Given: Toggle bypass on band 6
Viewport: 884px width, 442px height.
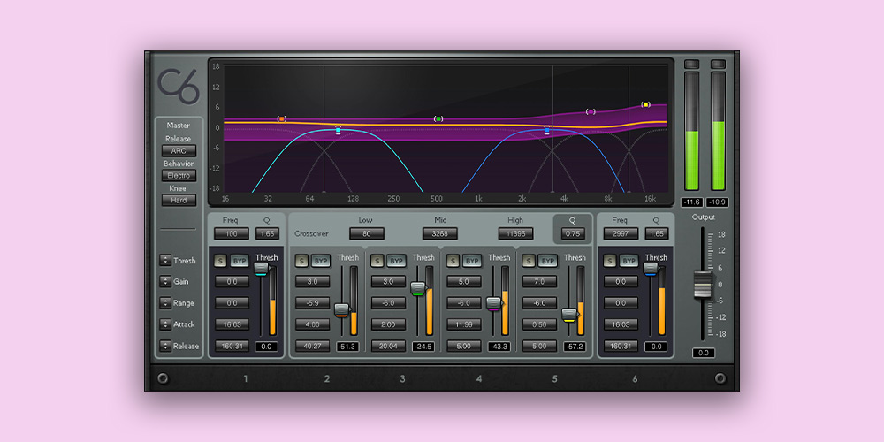Looking at the screenshot, I should pos(629,261).
